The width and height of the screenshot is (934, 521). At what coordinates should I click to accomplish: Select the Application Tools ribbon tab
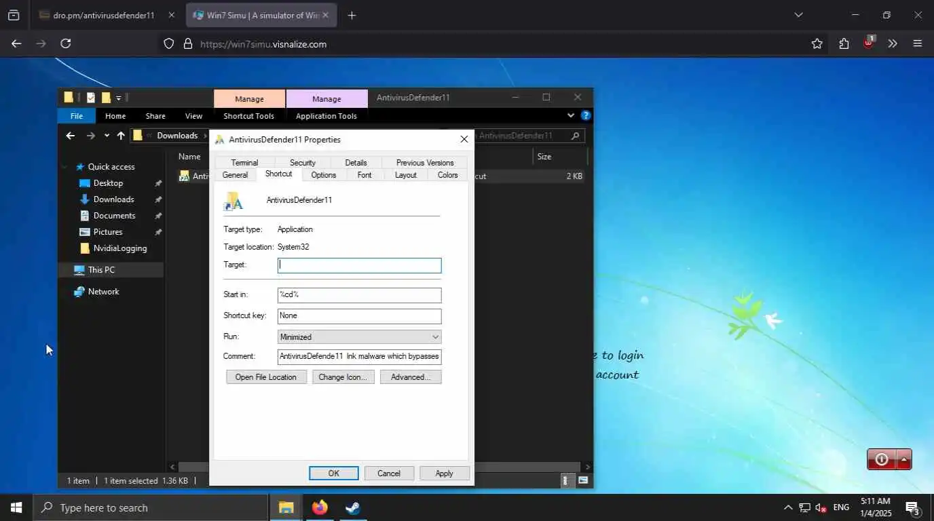(326, 116)
